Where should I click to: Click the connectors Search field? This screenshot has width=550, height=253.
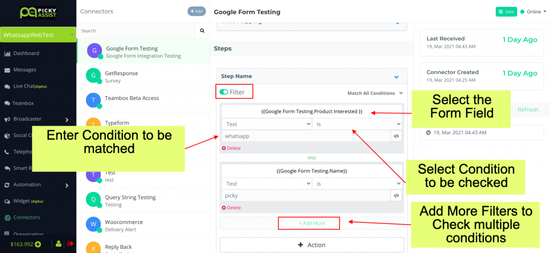(x=136, y=31)
